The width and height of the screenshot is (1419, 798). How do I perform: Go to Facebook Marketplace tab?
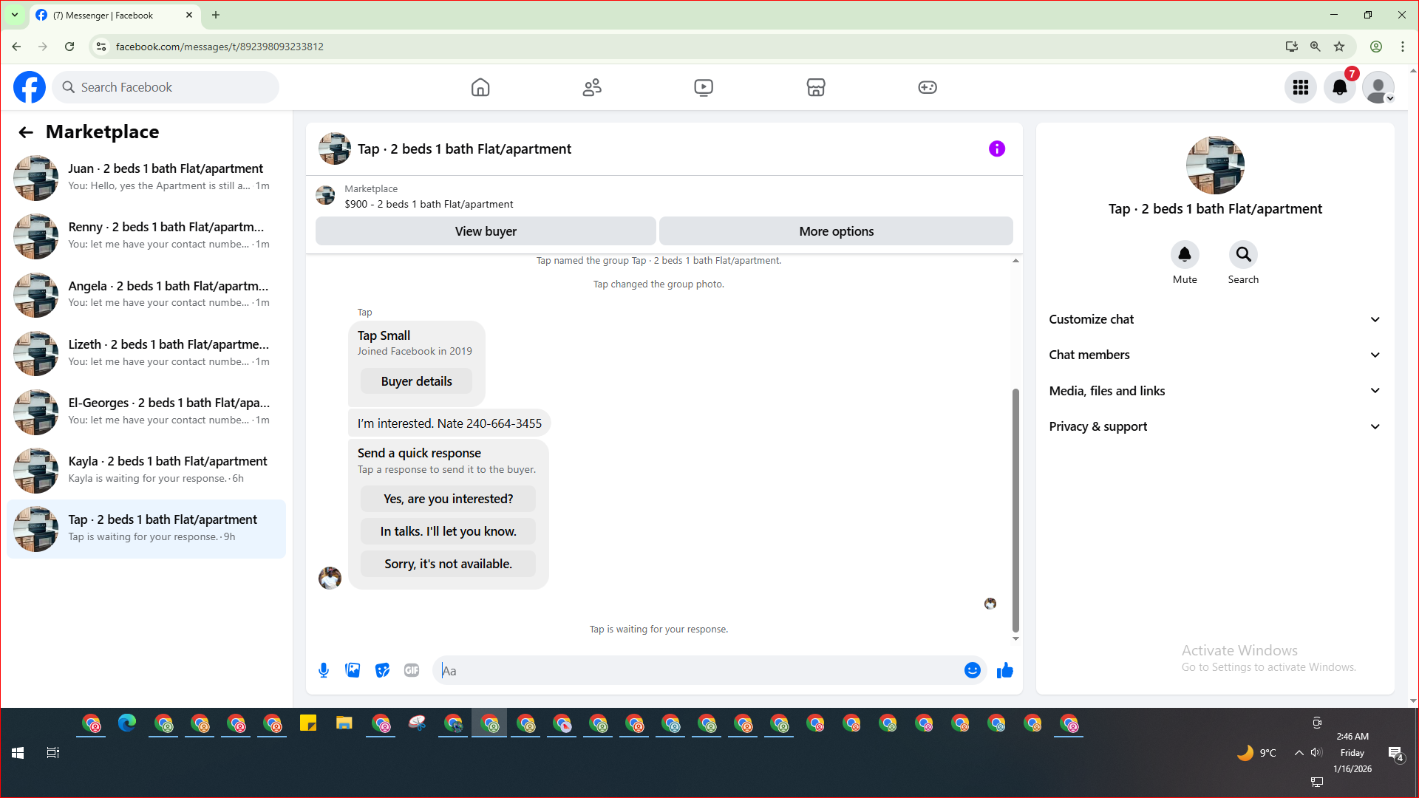click(x=815, y=87)
